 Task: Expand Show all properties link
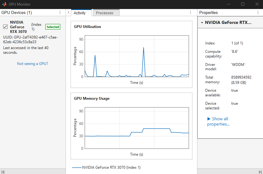218,121
